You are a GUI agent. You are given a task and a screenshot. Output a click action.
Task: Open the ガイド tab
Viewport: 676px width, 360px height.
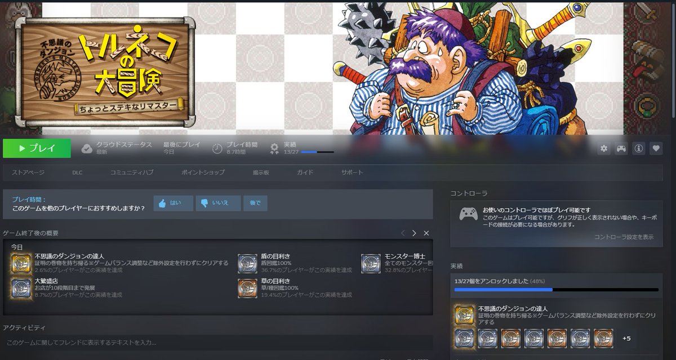point(305,172)
